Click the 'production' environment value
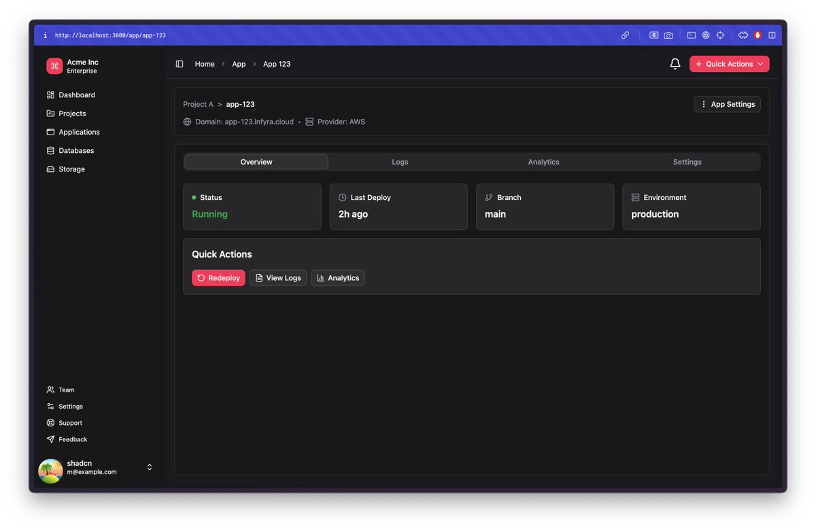Image resolution: width=816 pixels, height=531 pixels. pyautogui.click(x=655, y=214)
